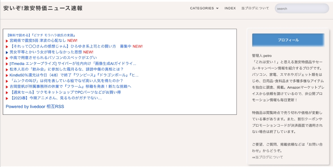Click the red arrow beside 【それって○○さんの感想じゃん】
Viewport: 333px width, 167px height.
[7, 47]
